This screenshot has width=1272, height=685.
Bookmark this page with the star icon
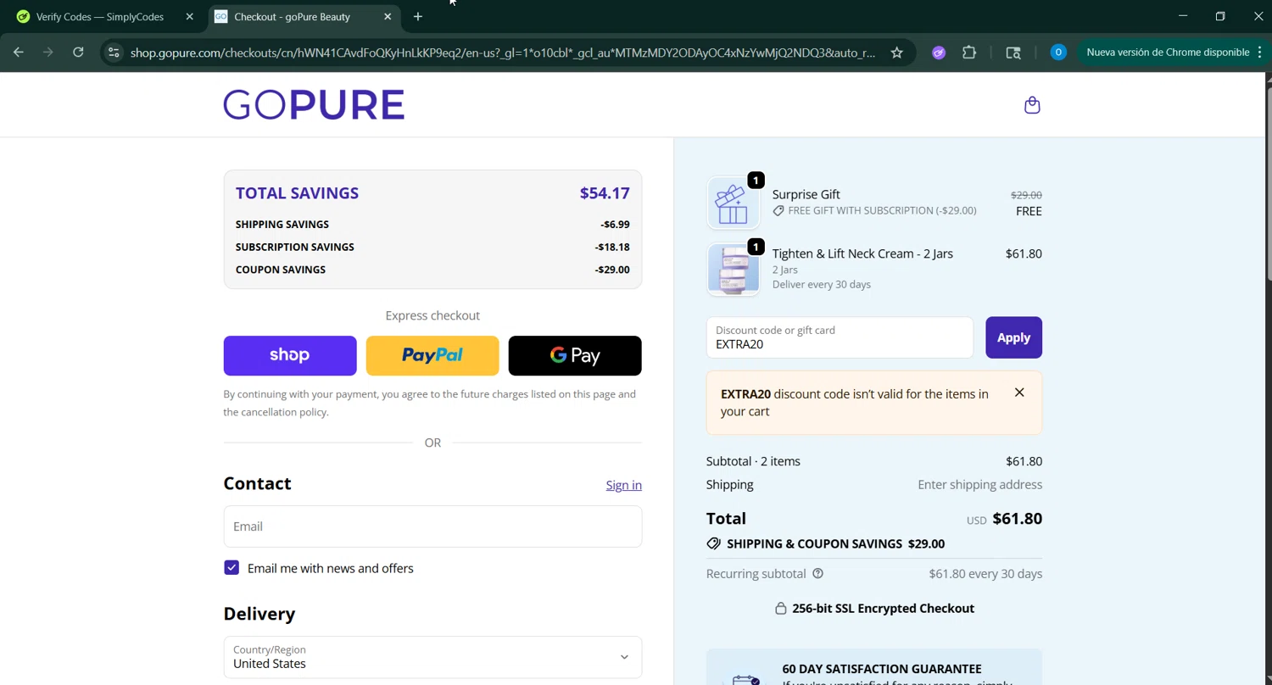click(x=896, y=53)
